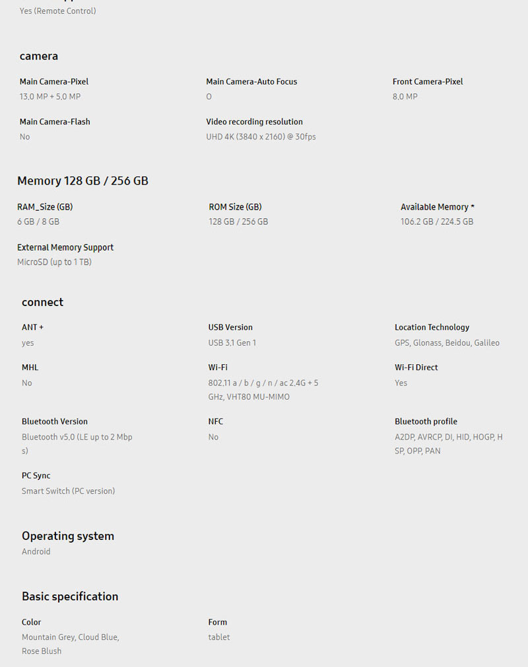Click the Bluetooth profile label
Image resolution: width=528 pixels, height=667 pixels.
426,422
